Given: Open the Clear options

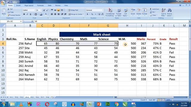Looking at the screenshot, I should tap(153, 15).
